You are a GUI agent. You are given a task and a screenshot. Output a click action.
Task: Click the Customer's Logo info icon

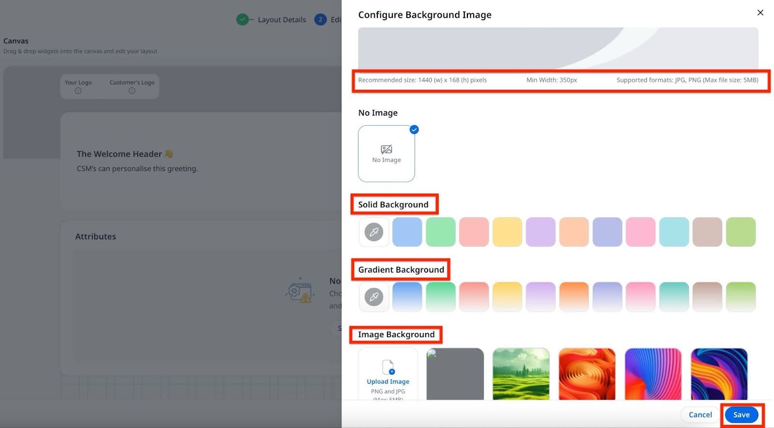tap(132, 91)
